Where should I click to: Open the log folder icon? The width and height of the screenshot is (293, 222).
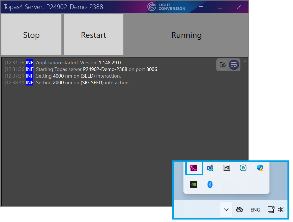pyautogui.click(x=222, y=65)
